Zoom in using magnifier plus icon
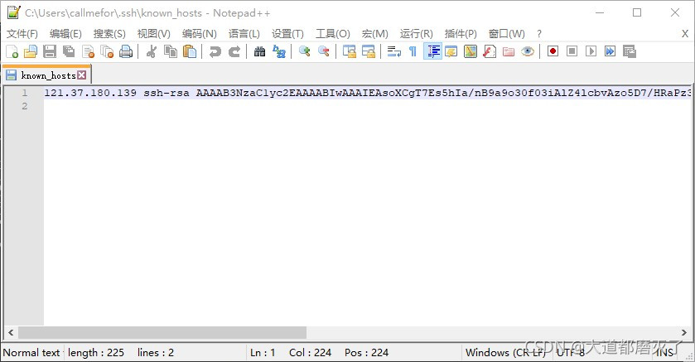The height and width of the screenshot is (362, 695). tap(305, 52)
